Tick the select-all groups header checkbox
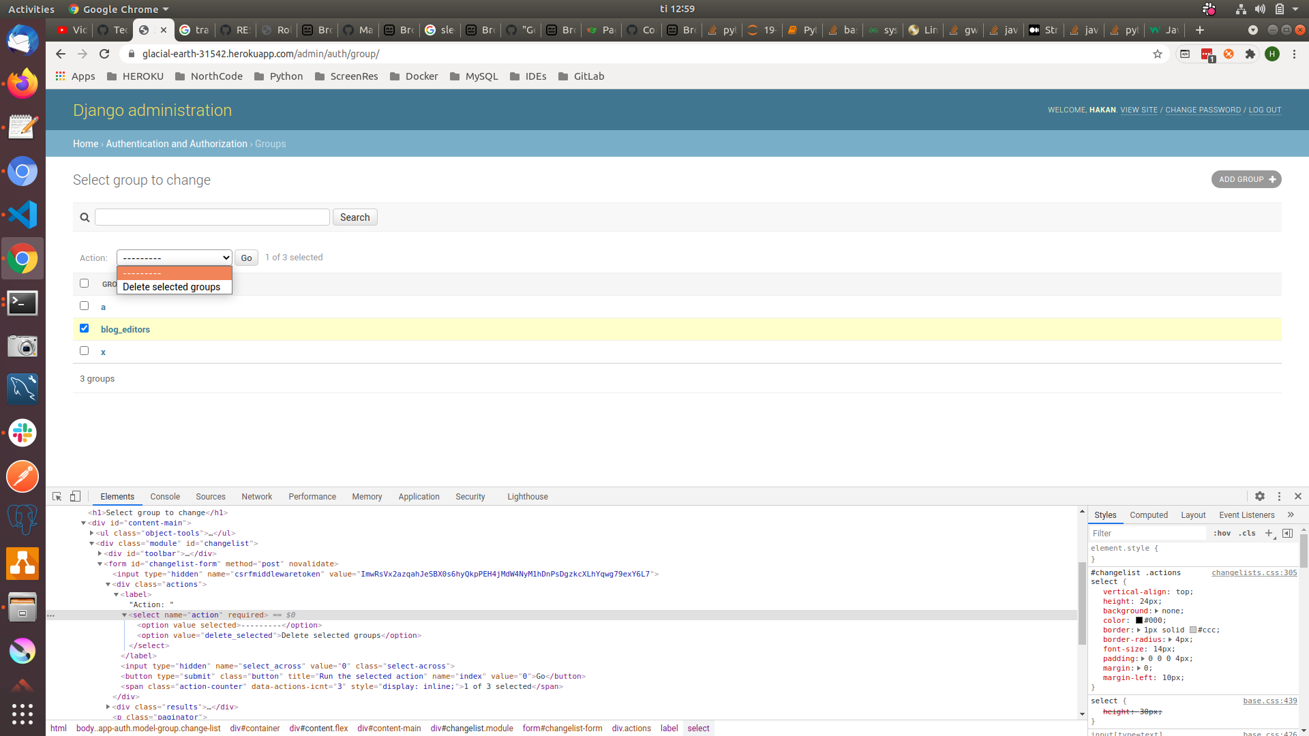The height and width of the screenshot is (736, 1309). (x=85, y=283)
